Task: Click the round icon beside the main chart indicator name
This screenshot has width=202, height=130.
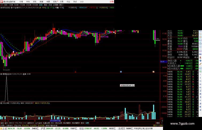Action: (x=12, y=8)
